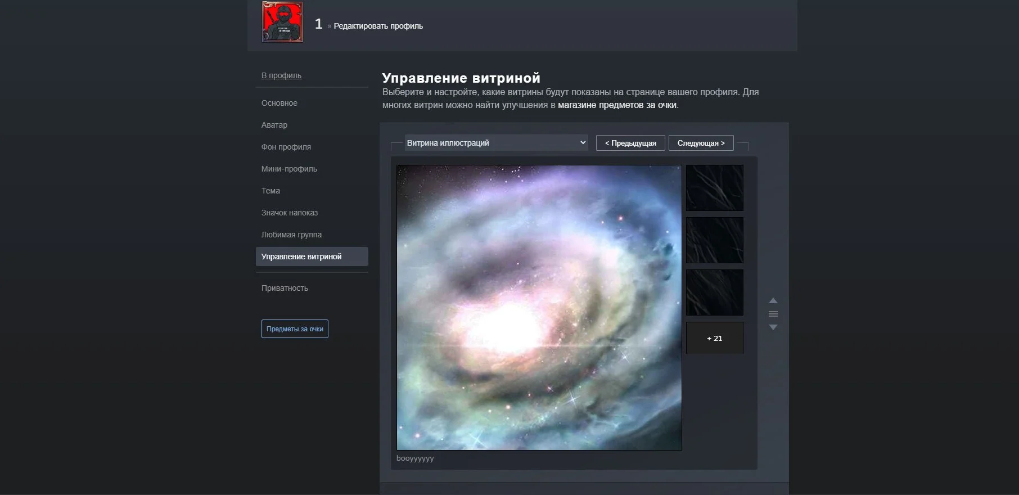Click the profile avatar image

coord(282,22)
